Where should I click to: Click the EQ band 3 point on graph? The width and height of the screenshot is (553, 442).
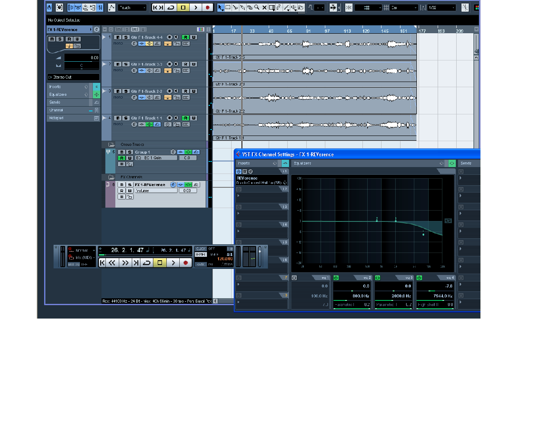[x=396, y=220]
